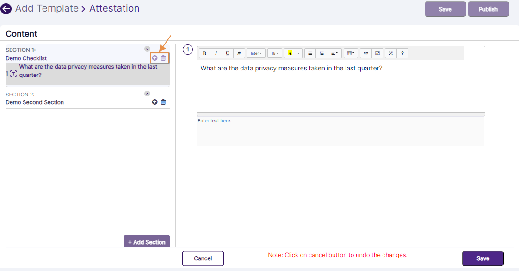The width and height of the screenshot is (519, 271).
Task: Collapse the Demo Checklist section
Action: click(147, 49)
